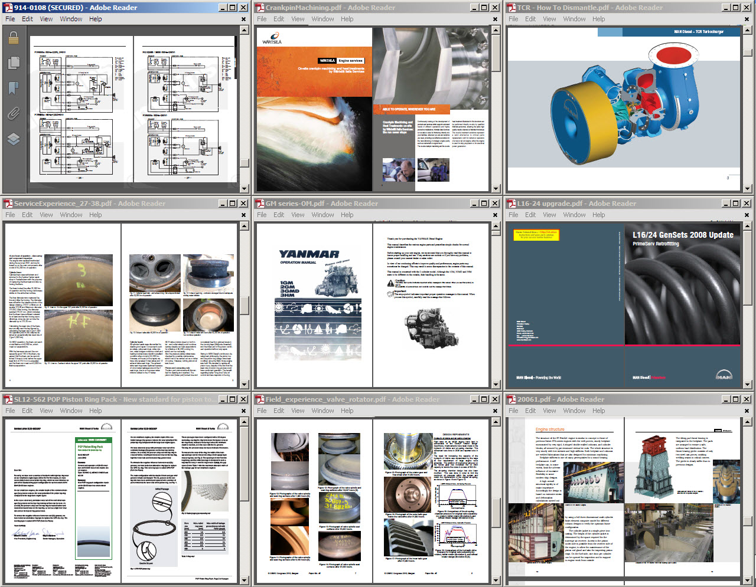Open File menu in CrankpinMachining.pdf window
This screenshot has width=756, height=587.
tap(262, 19)
